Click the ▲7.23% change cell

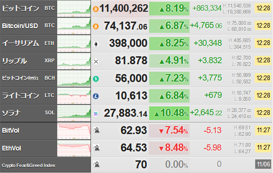point(169,78)
